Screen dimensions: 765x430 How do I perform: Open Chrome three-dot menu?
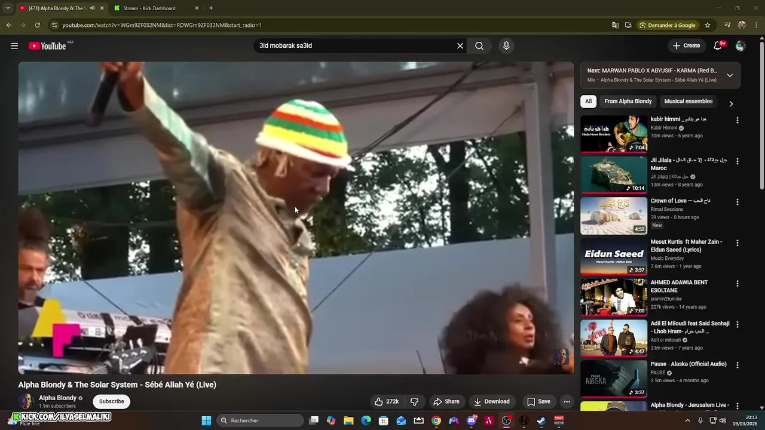point(755,25)
